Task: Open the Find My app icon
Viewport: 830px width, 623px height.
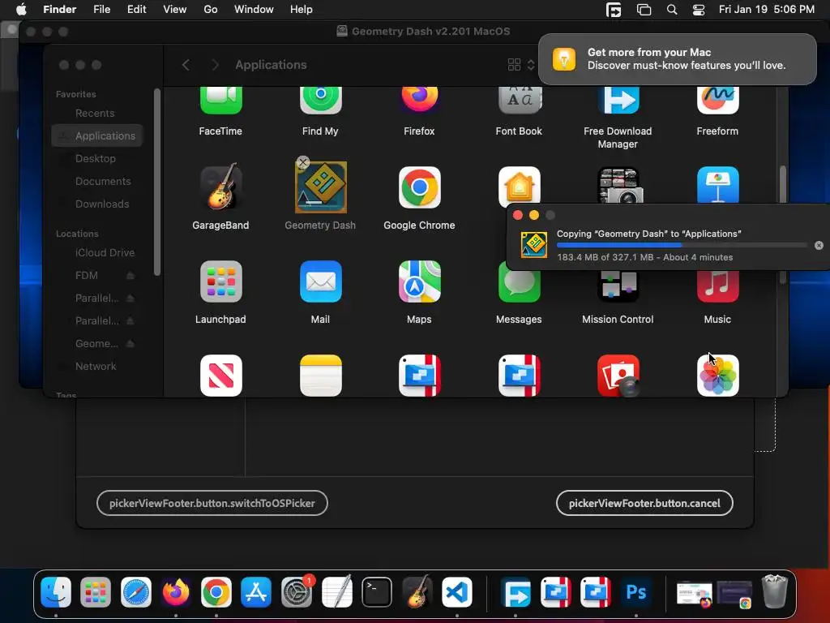Action: (320, 101)
